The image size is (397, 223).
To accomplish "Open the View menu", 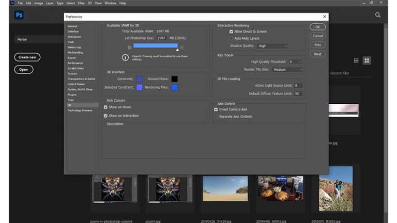I will coord(98,3).
